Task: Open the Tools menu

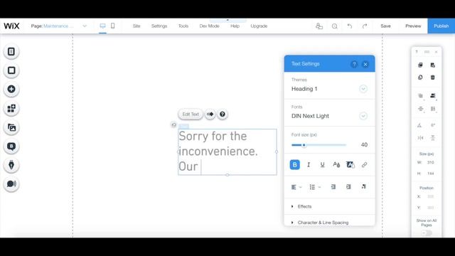Action: click(x=183, y=26)
